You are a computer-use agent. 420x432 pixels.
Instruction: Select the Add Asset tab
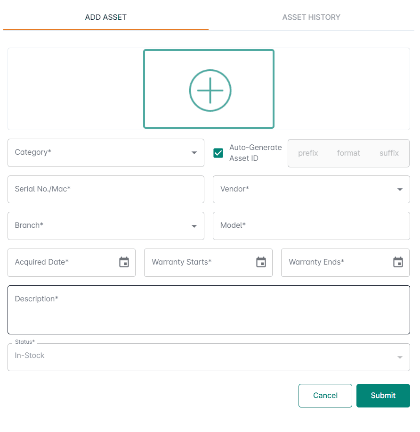coord(105,17)
